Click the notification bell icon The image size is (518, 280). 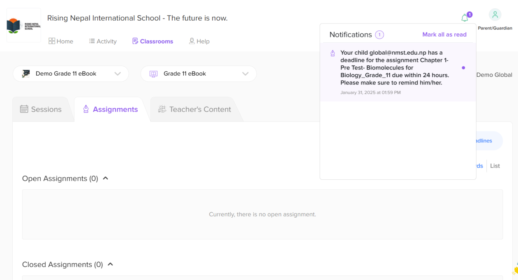point(465,18)
